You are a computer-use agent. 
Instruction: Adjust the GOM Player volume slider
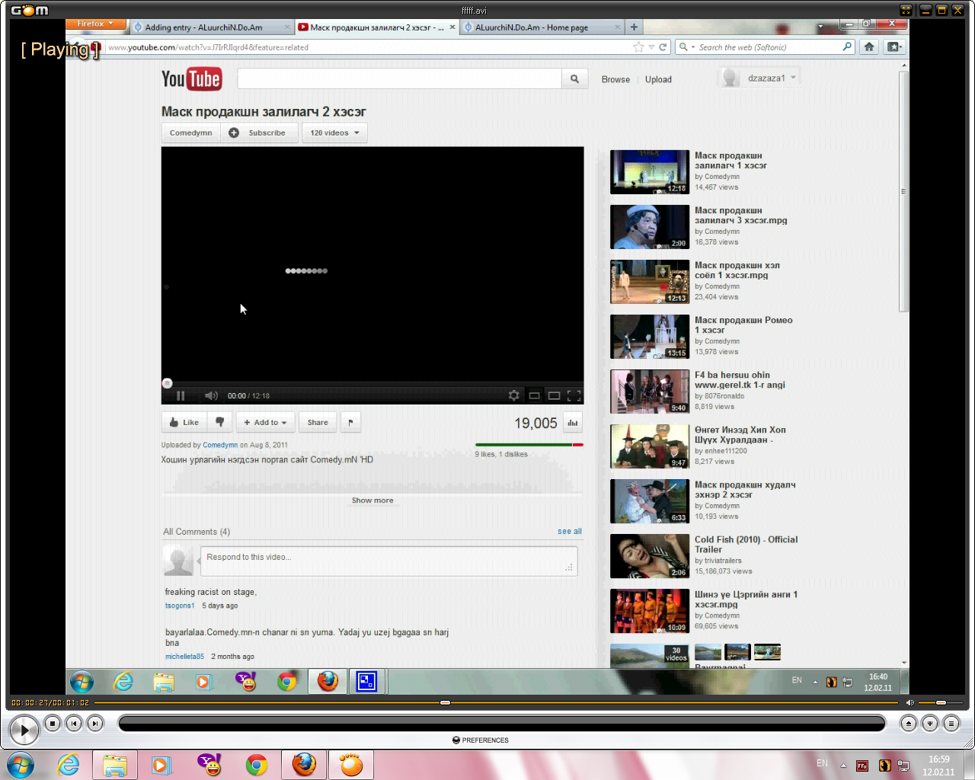tap(941, 702)
